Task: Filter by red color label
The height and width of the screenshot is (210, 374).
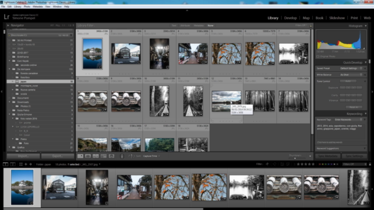Action: (x=320, y=164)
